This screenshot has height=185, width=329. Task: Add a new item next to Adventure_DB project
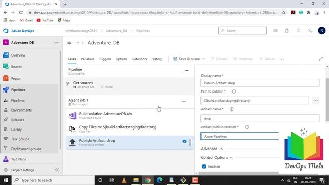[57, 42]
